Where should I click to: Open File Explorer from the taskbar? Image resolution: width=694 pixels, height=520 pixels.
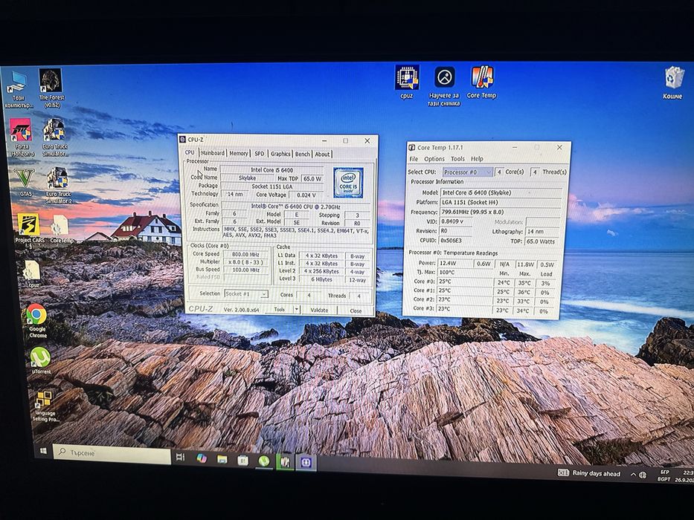pyautogui.click(x=222, y=459)
